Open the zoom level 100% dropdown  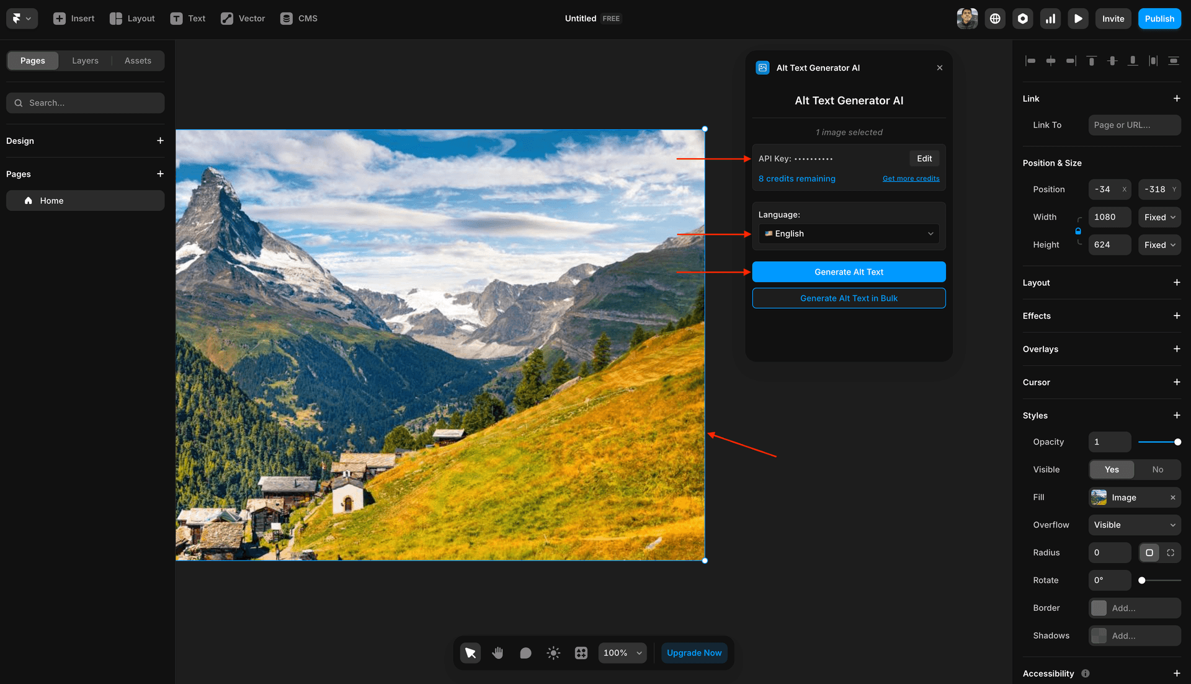(x=622, y=652)
